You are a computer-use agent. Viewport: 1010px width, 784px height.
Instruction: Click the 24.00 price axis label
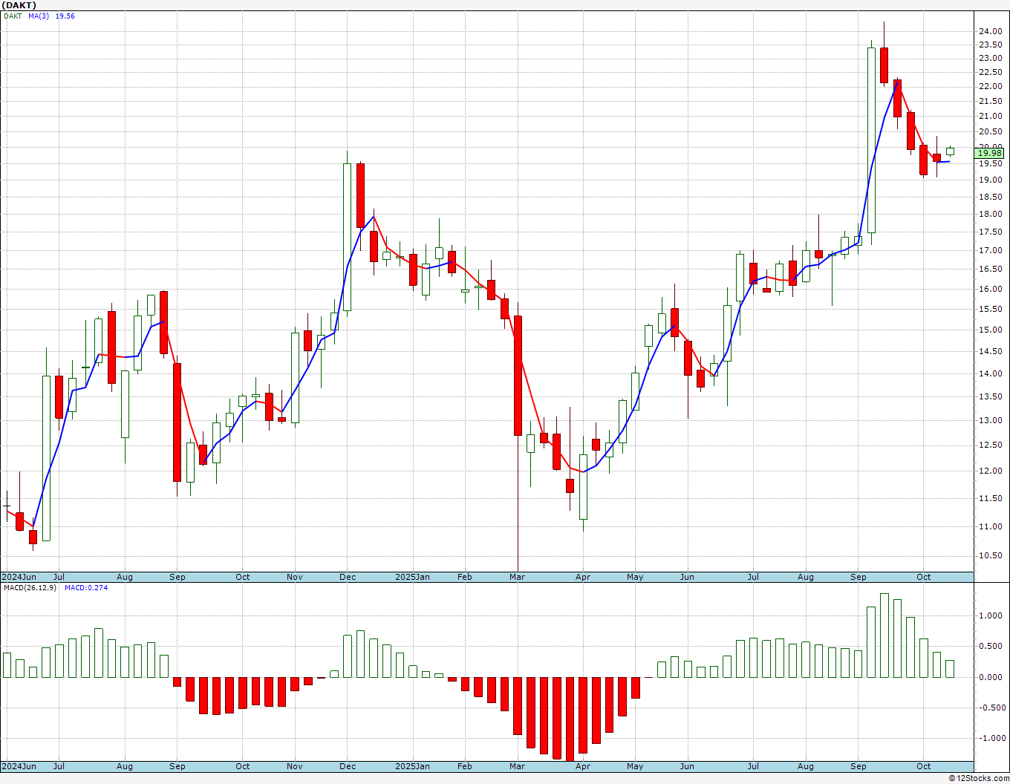[x=990, y=31]
